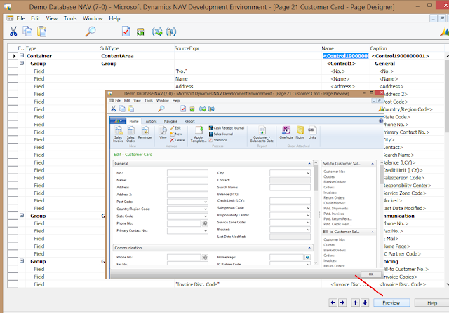This screenshot has width=449, height=313.
Task: Click the Delete action in preview ribbon
Action: (177, 140)
